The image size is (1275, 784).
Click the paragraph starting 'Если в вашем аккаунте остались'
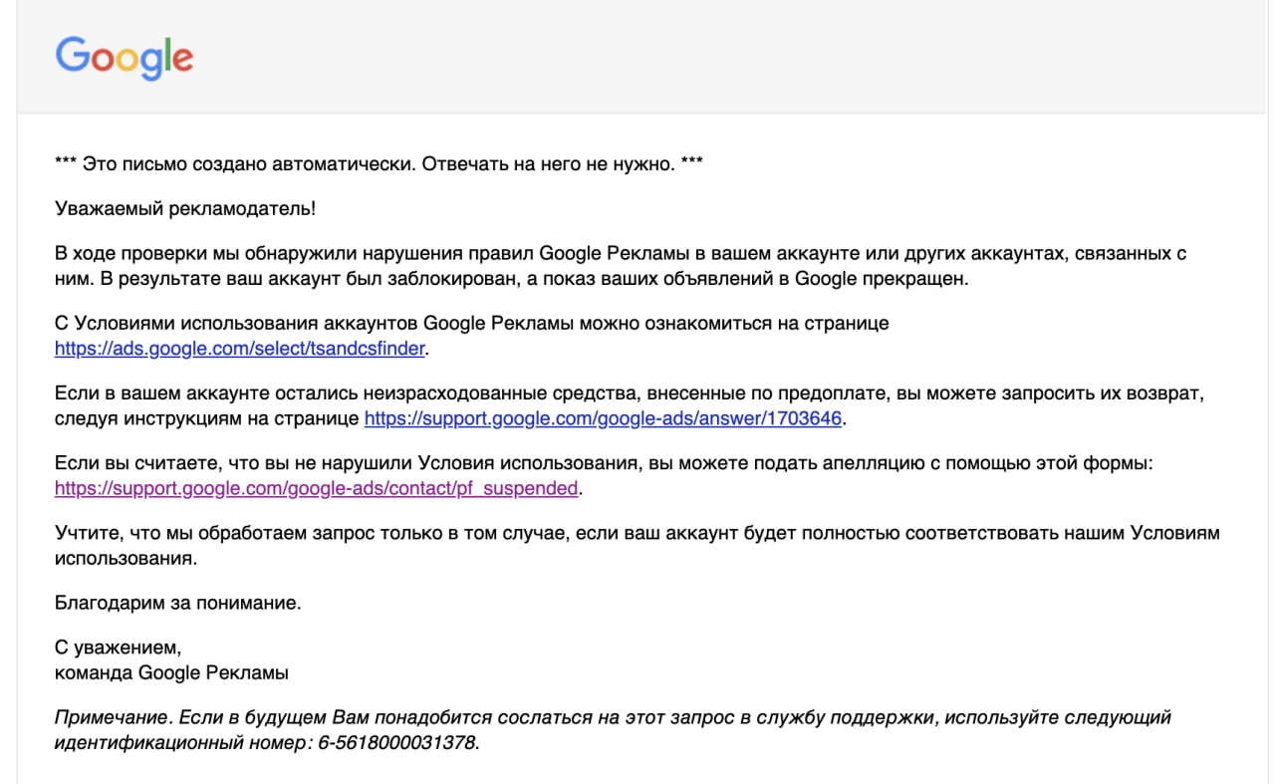tap(630, 405)
